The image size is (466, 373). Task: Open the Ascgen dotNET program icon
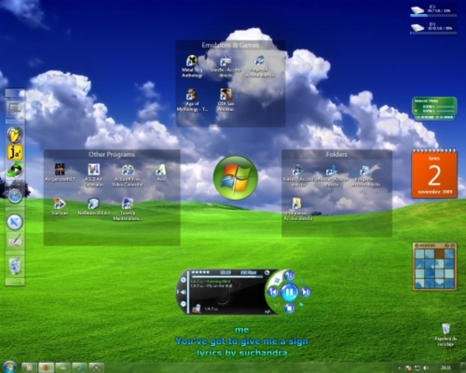pyautogui.click(x=60, y=173)
